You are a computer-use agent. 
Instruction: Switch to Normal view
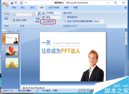pyautogui.click(x=81, y=91)
